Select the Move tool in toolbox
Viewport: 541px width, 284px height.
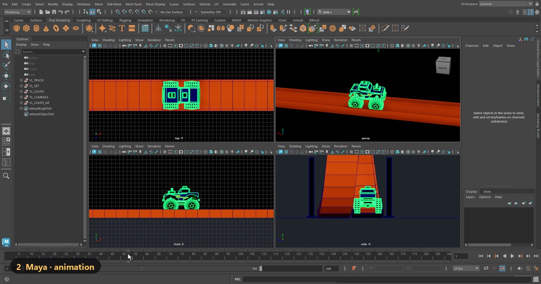[6, 76]
